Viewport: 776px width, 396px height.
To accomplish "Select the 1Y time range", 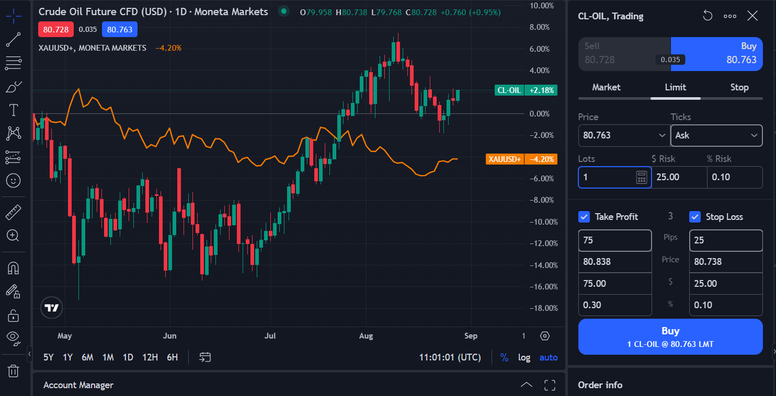I will 67,357.
